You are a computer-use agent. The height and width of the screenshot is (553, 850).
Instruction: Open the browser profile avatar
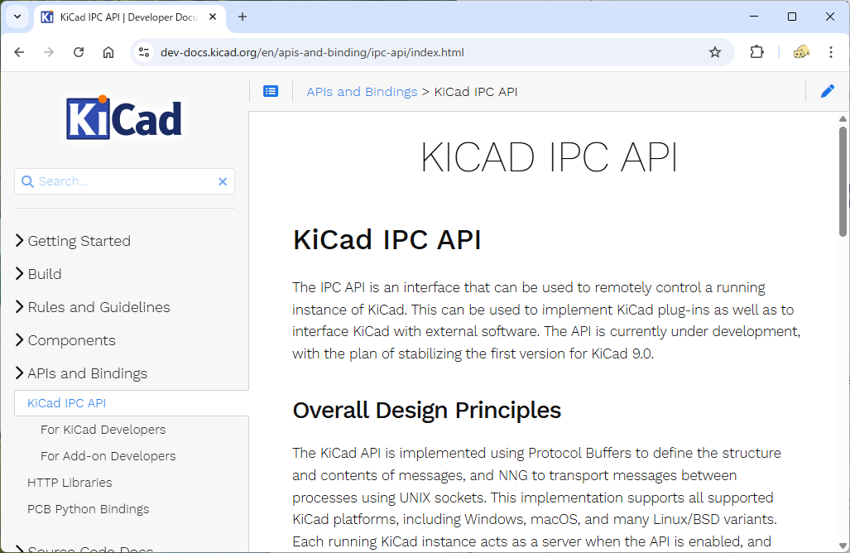tap(801, 52)
